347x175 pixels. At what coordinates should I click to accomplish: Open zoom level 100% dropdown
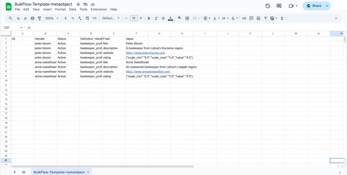click(52, 18)
